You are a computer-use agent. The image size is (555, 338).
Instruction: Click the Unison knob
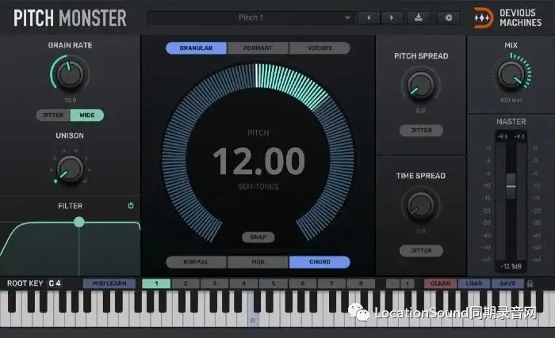70,169
